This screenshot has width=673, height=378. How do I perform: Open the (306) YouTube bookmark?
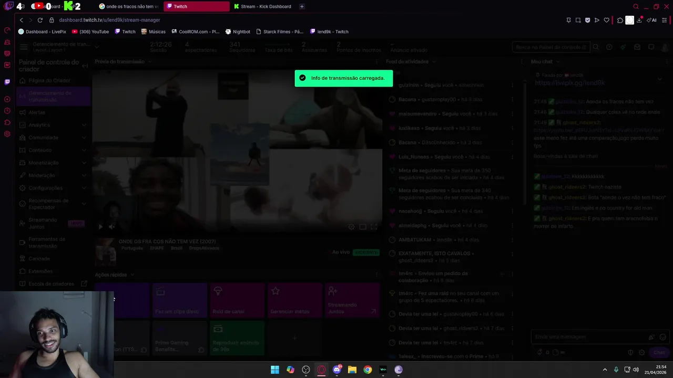pos(90,31)
